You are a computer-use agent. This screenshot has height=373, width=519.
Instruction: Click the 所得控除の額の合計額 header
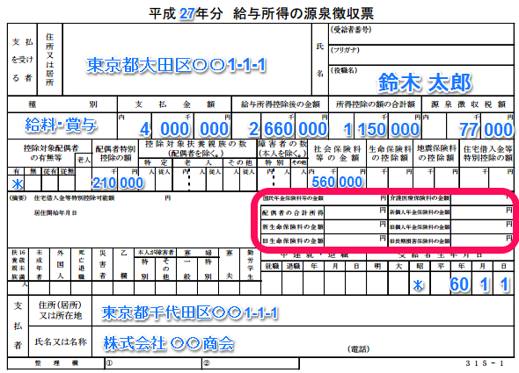click(375, 104)
